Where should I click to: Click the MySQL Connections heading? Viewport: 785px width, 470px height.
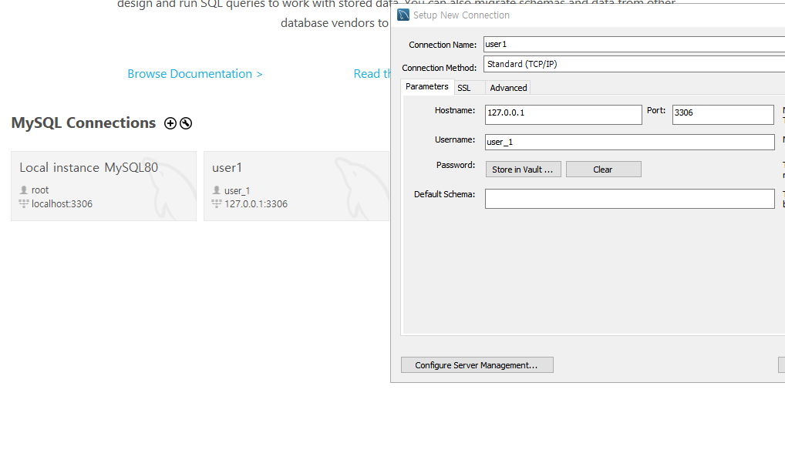point(83,123)
